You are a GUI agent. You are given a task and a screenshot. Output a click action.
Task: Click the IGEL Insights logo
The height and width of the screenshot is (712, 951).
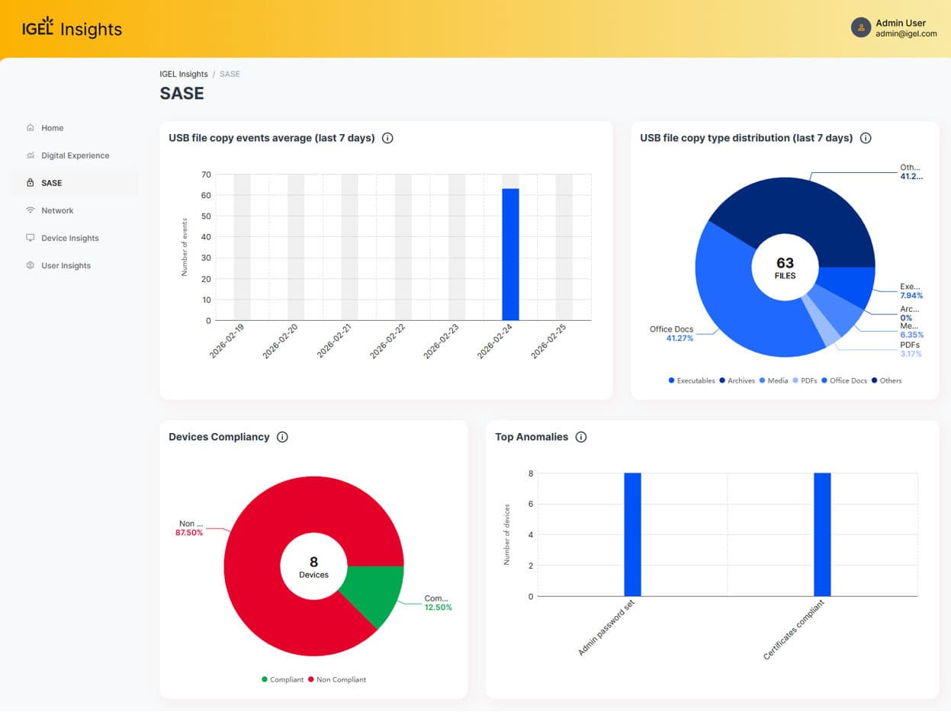pos(72,29)
